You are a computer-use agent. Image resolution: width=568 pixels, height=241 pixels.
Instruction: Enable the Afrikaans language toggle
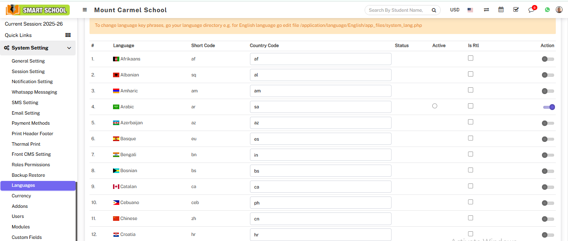[547, 59]
